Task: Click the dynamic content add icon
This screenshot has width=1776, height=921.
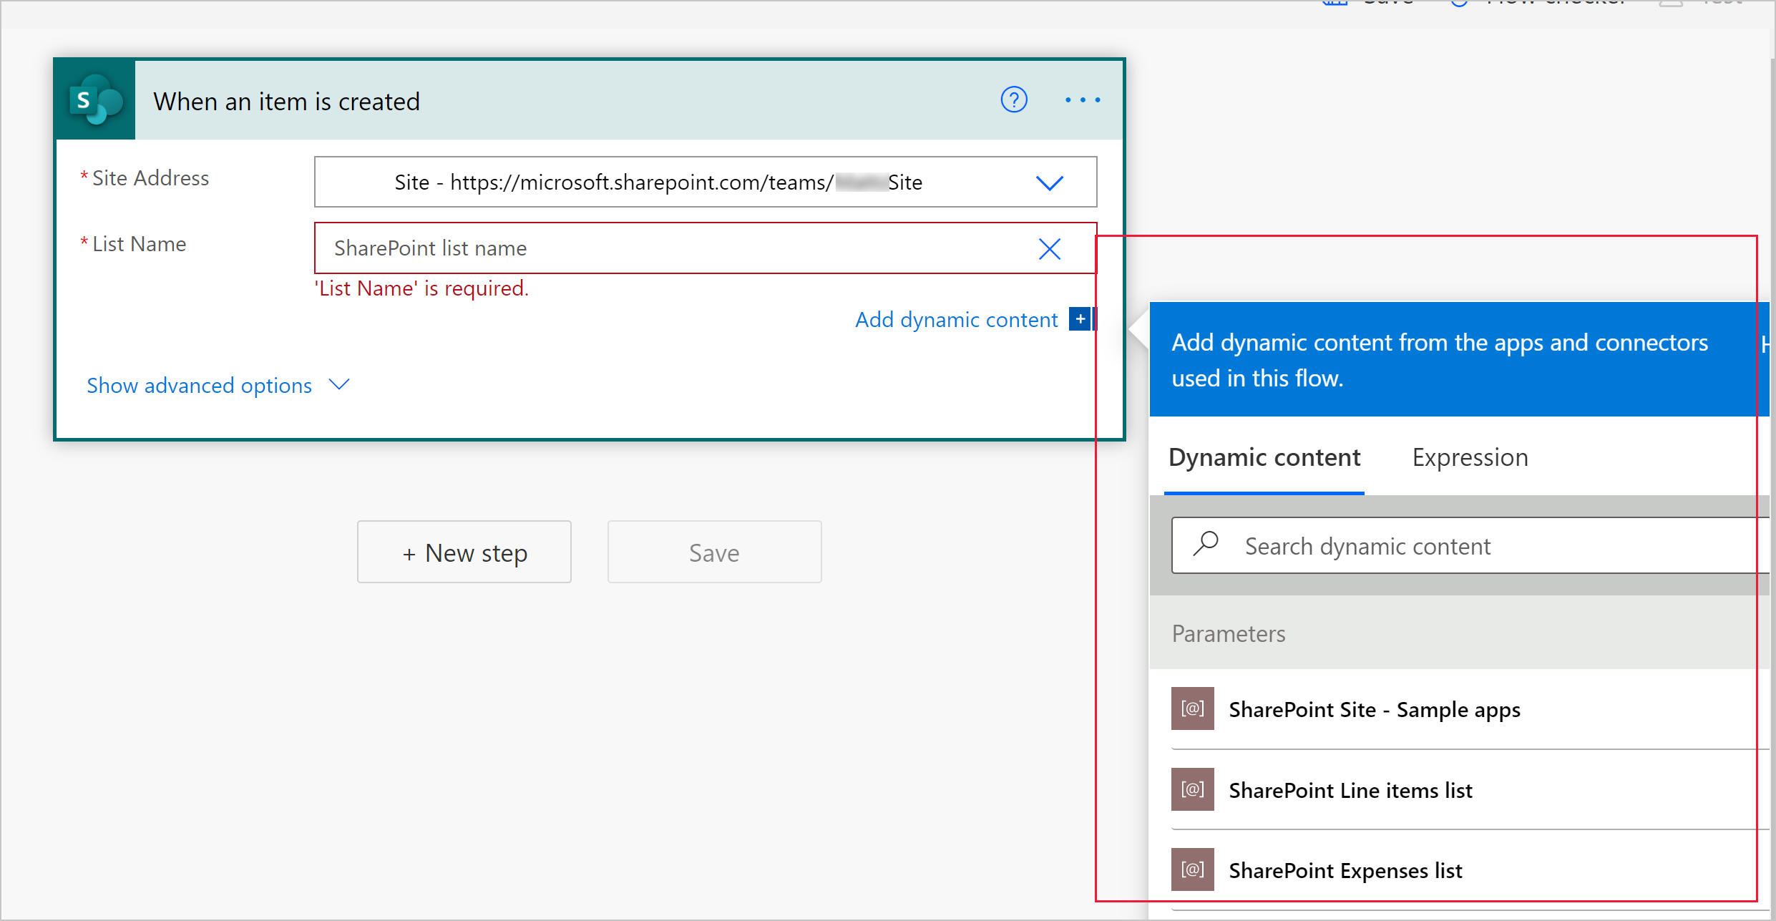Action: [x=1083, y=321]
